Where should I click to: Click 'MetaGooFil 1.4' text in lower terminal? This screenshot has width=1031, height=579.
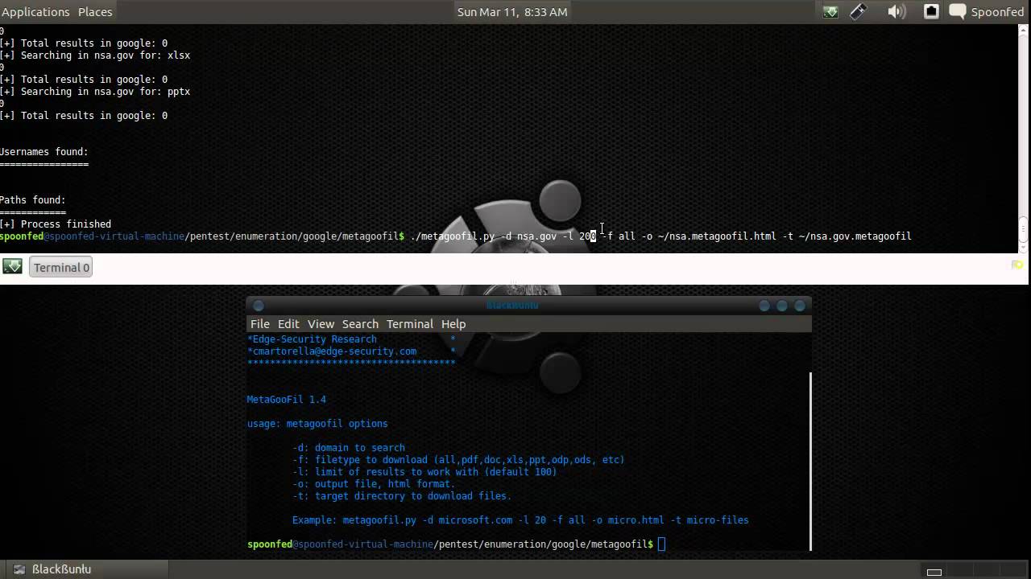point(287,400)
